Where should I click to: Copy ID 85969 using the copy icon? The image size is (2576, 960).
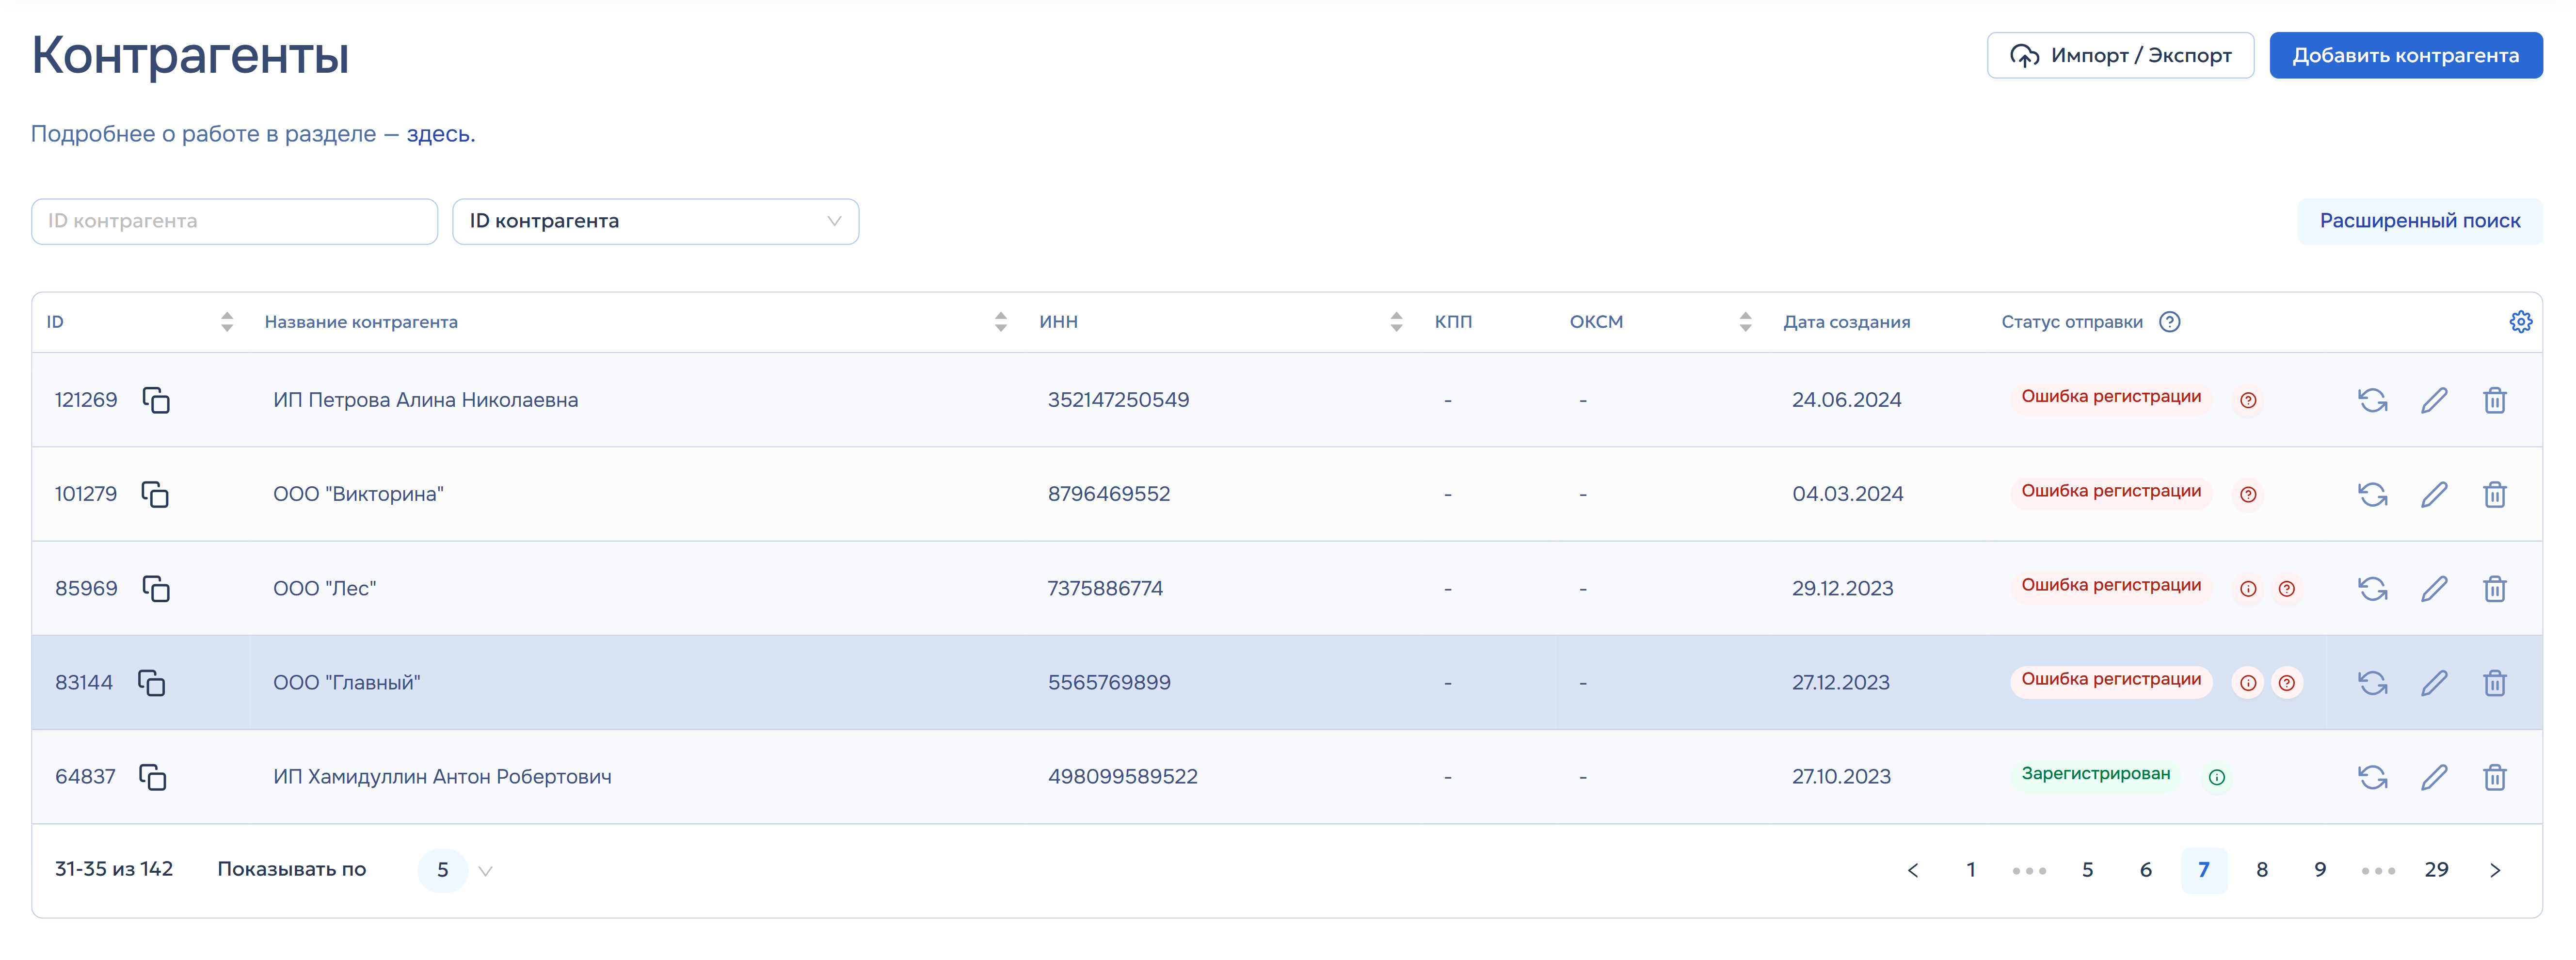156,588
